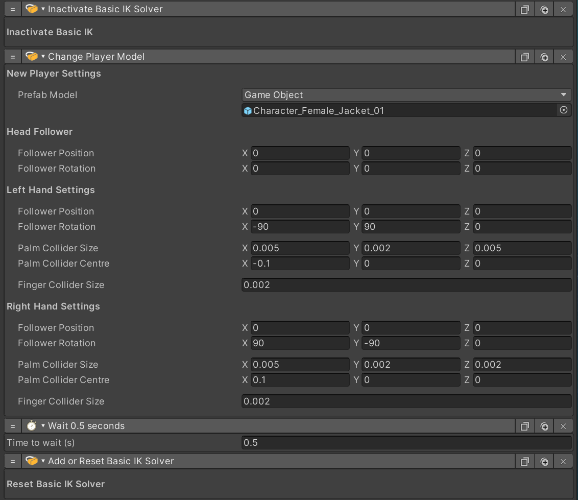Collapse the Wait 0.5 seconds action
Viewport: 578px width, 500px height.
click(43, 426)
